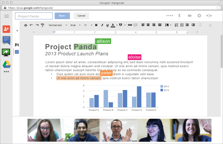Open Google Drive from the sidebar

(x=6, y=64)
